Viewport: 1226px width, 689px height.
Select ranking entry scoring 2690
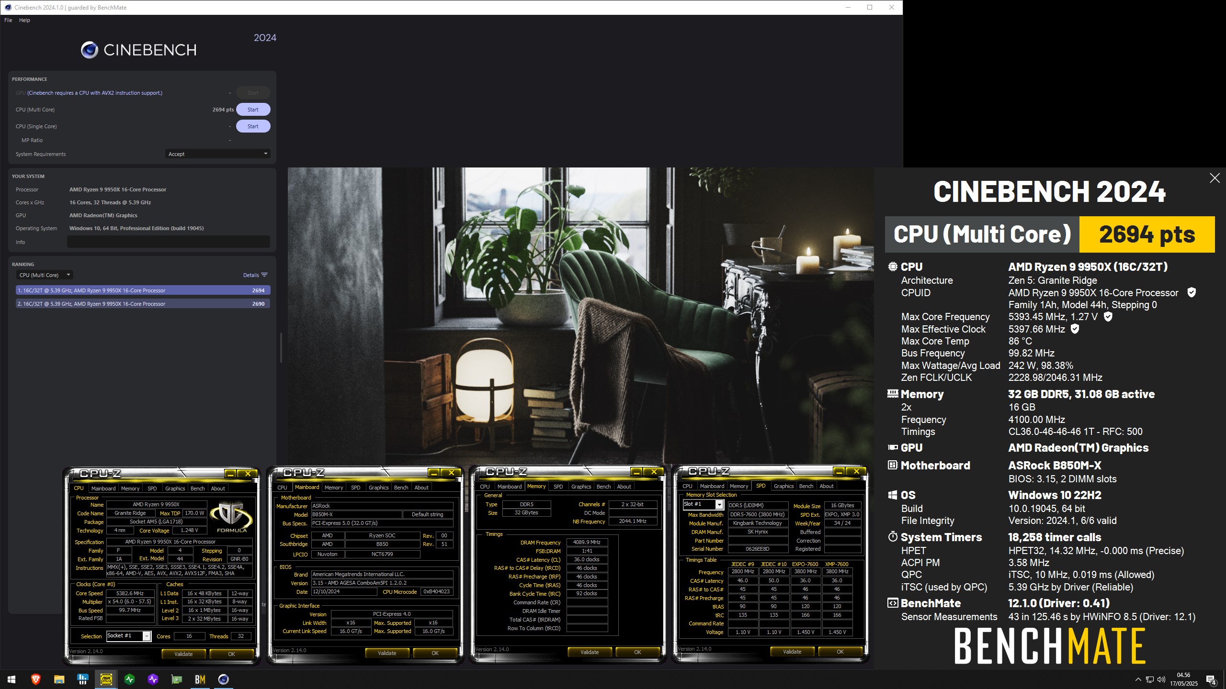pyautogui.click(x=143, y=304)
